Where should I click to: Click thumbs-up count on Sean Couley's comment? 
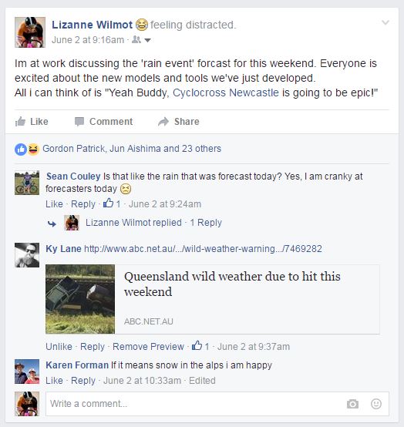[x=112, y=203]
